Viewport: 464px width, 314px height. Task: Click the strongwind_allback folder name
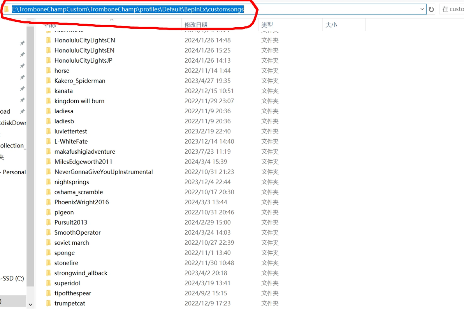point(81,273)
